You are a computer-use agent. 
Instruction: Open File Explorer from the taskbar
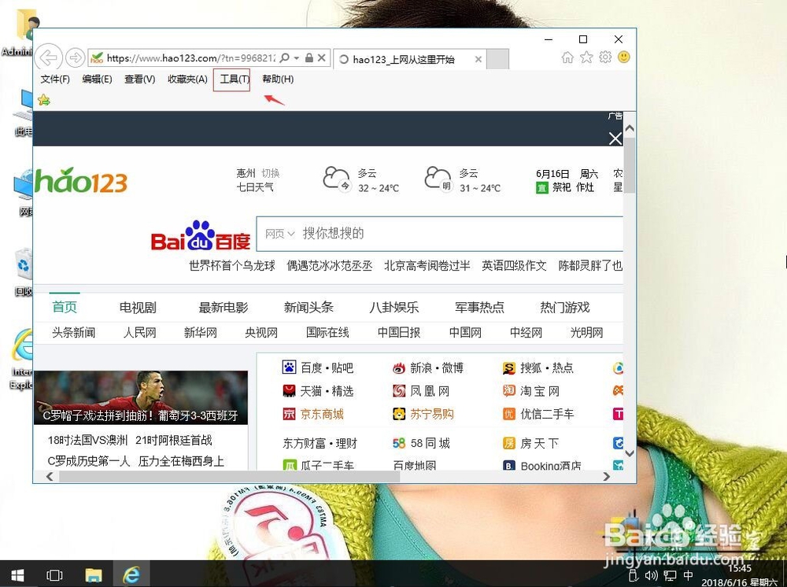pos(94,574)
